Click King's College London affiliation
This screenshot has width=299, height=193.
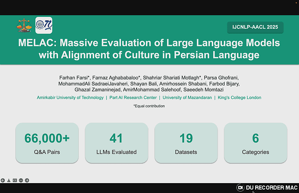coord(240,97)
